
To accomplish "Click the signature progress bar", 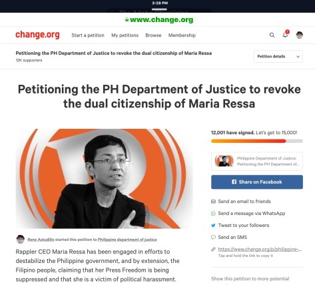I will click(257, 141).
